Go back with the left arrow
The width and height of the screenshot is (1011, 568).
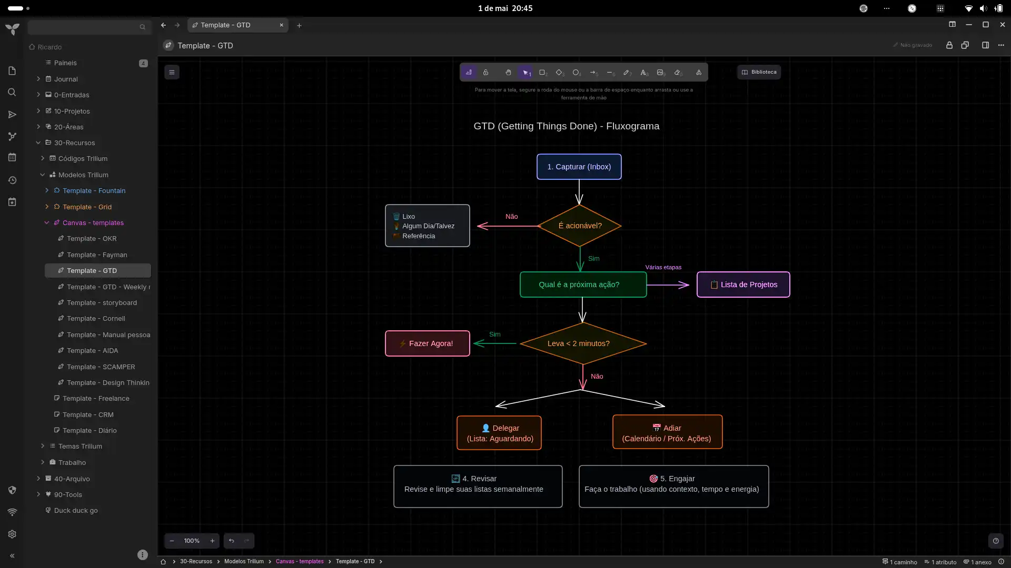pos(163,25)
